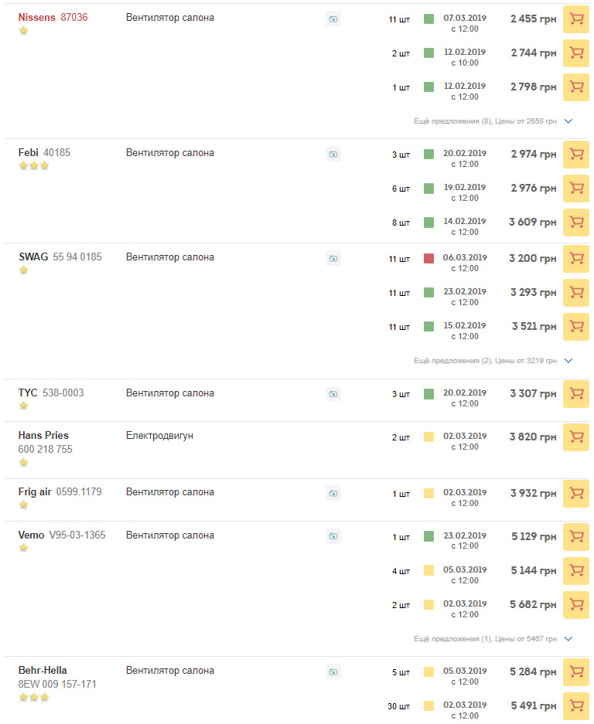Expand 1 more offer from 5467 грн

tap(493, 639)
